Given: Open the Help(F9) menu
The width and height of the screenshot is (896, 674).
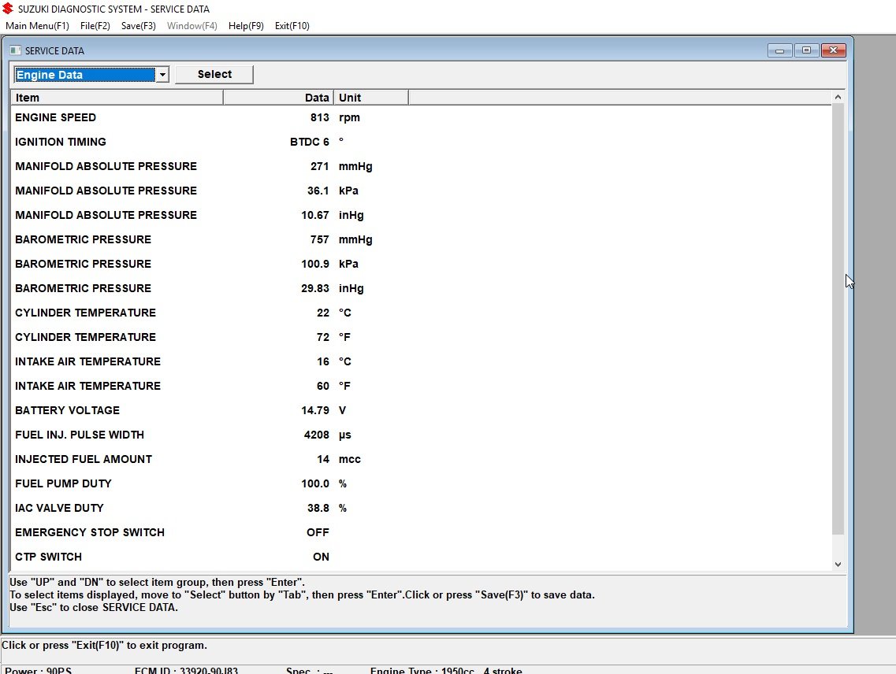Looking at the screenshot, I should point(246,26).
